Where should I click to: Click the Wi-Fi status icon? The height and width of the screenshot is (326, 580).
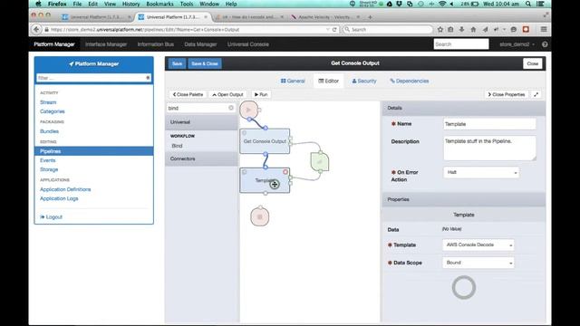(x=442, y=4)
